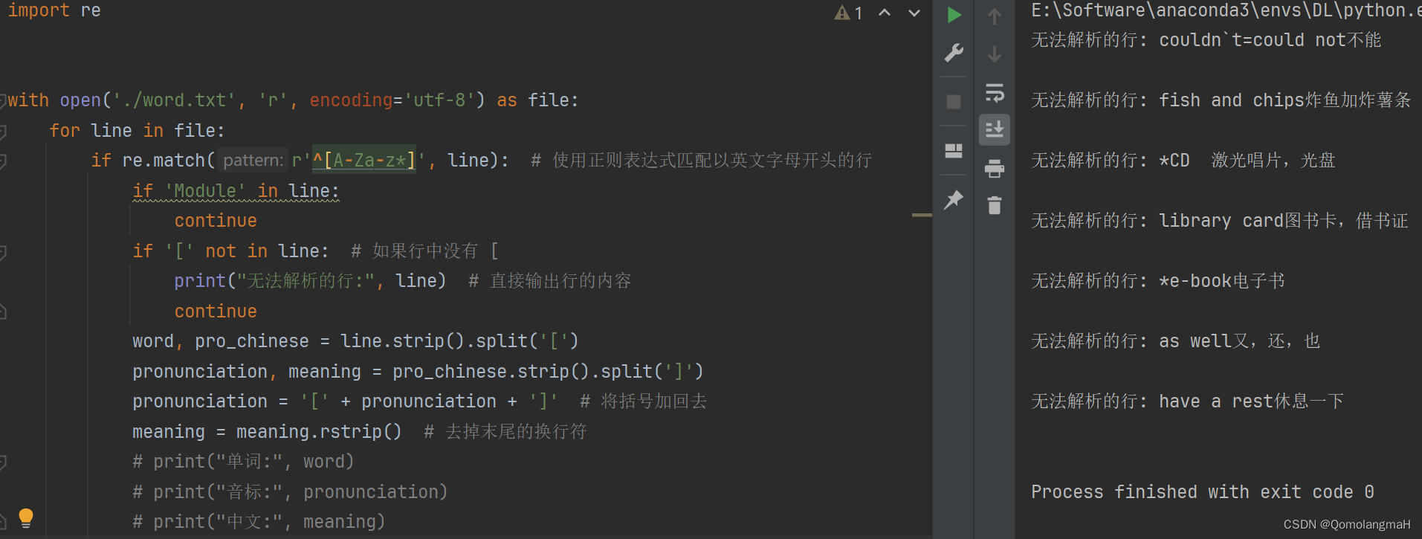This screenshot has width=1422, height=539.
Task: Clear all console output with trash icon
Action: coord(995,205)
